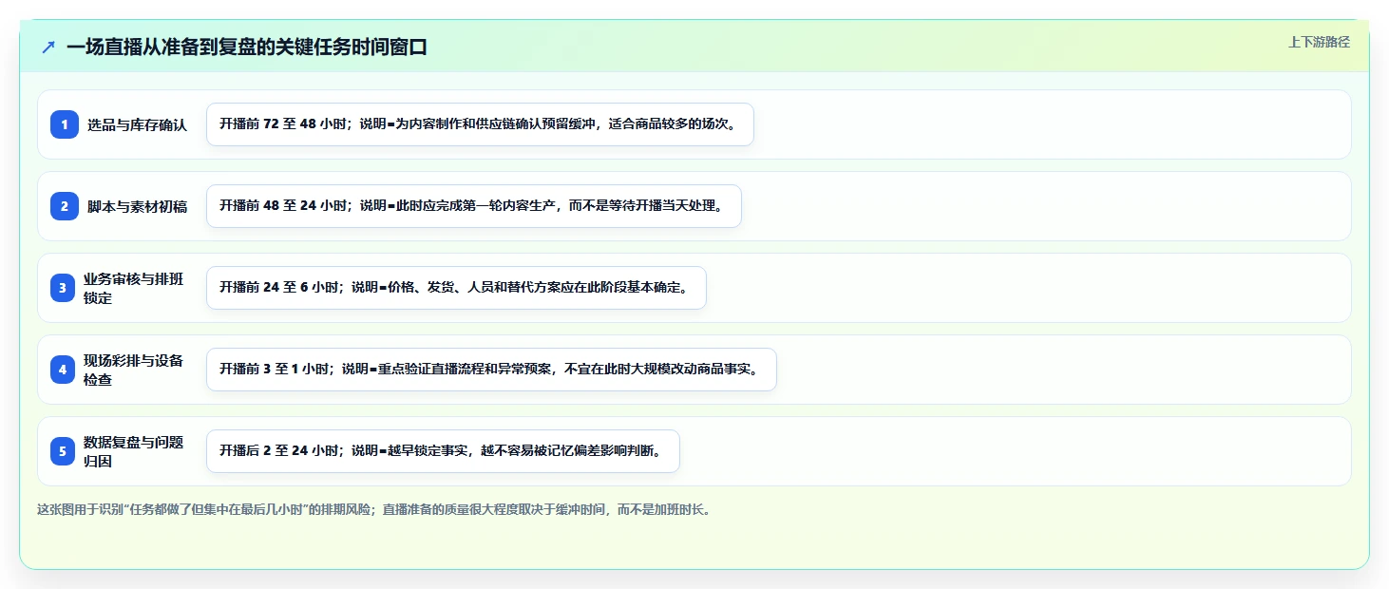Viewport: 1389px width, 589px height.
Task: Select step badge number 2
Action: [65, 206]
